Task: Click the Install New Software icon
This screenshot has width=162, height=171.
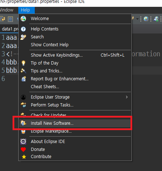Action: [x=23, y=123]
